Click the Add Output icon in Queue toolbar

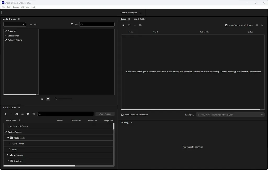(129, 25)
